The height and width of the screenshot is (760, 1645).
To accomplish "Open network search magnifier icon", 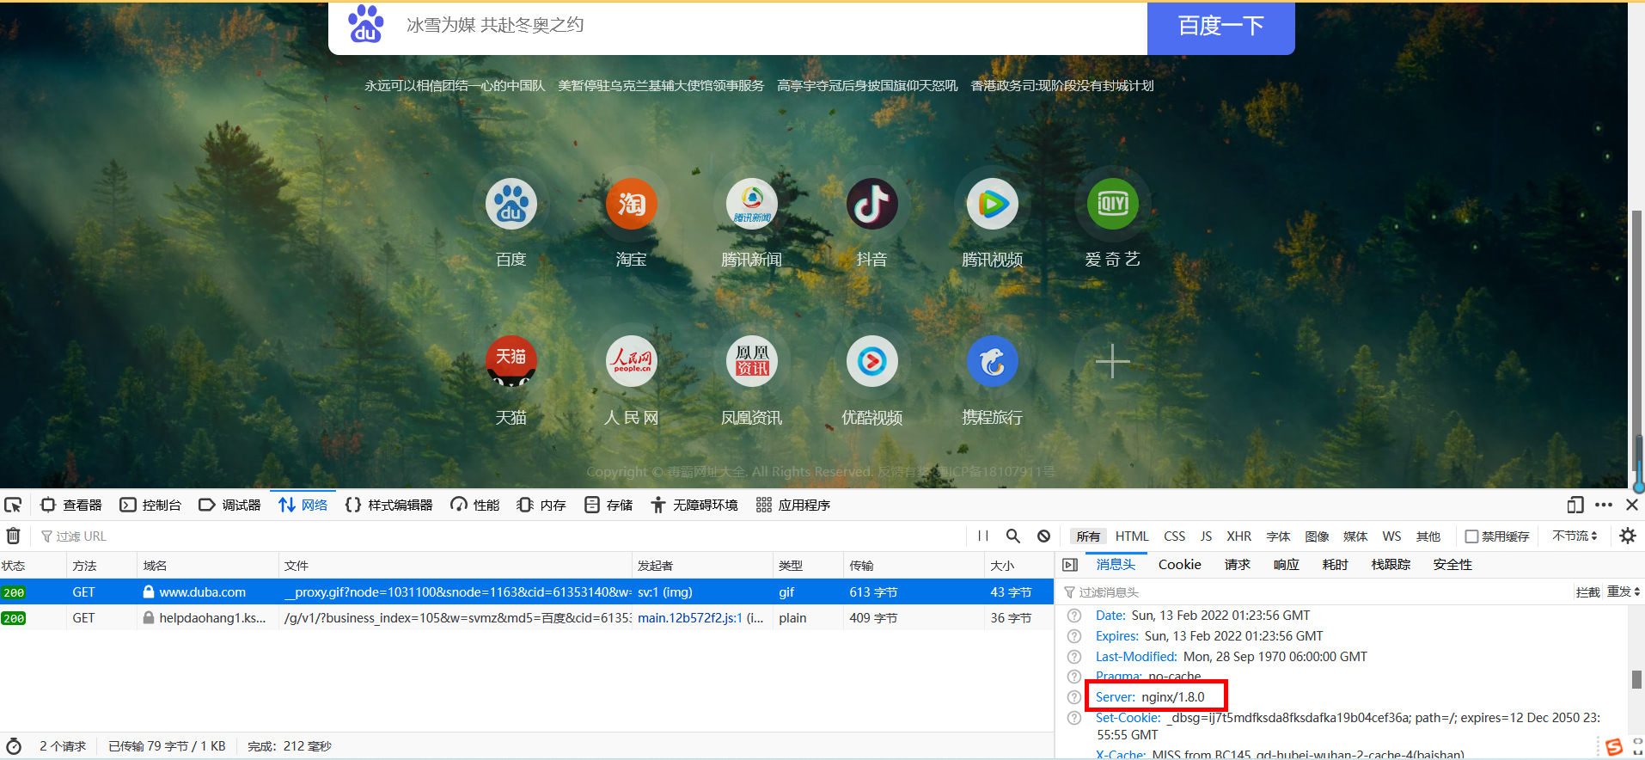I will point(1013,536).
